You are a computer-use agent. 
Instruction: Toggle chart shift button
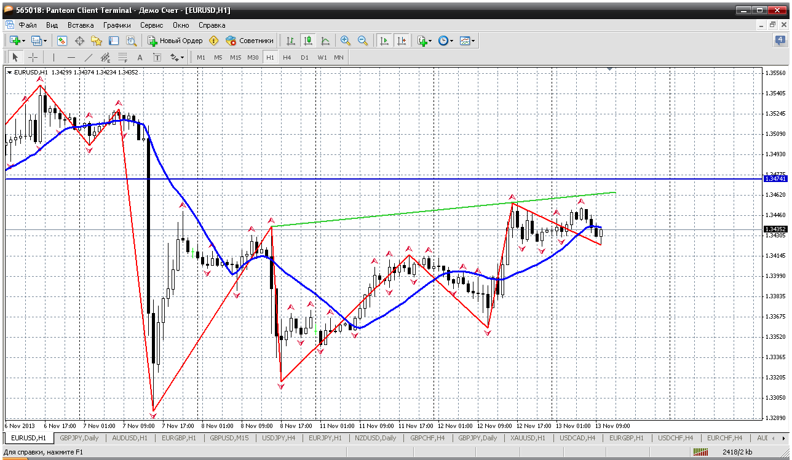tap(402, 41)
